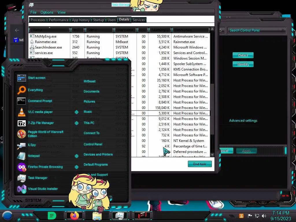Open Advanced settings link
Image resolution: width=296 pixels, height=222 pixels.
click(243, 121)
